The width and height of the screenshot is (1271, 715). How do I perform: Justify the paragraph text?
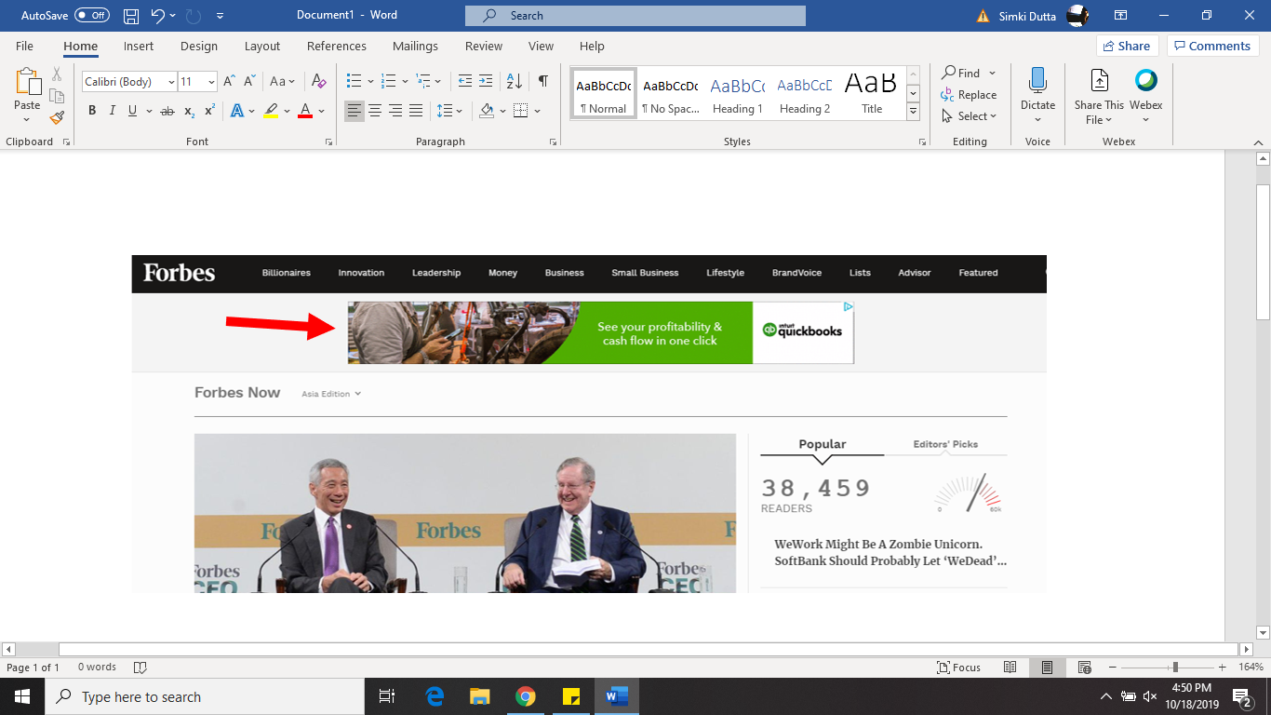[x=416, y=111]
